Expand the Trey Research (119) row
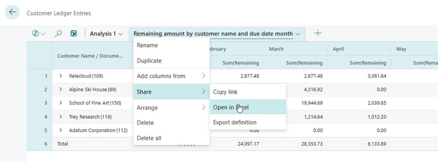 [61, 116]
